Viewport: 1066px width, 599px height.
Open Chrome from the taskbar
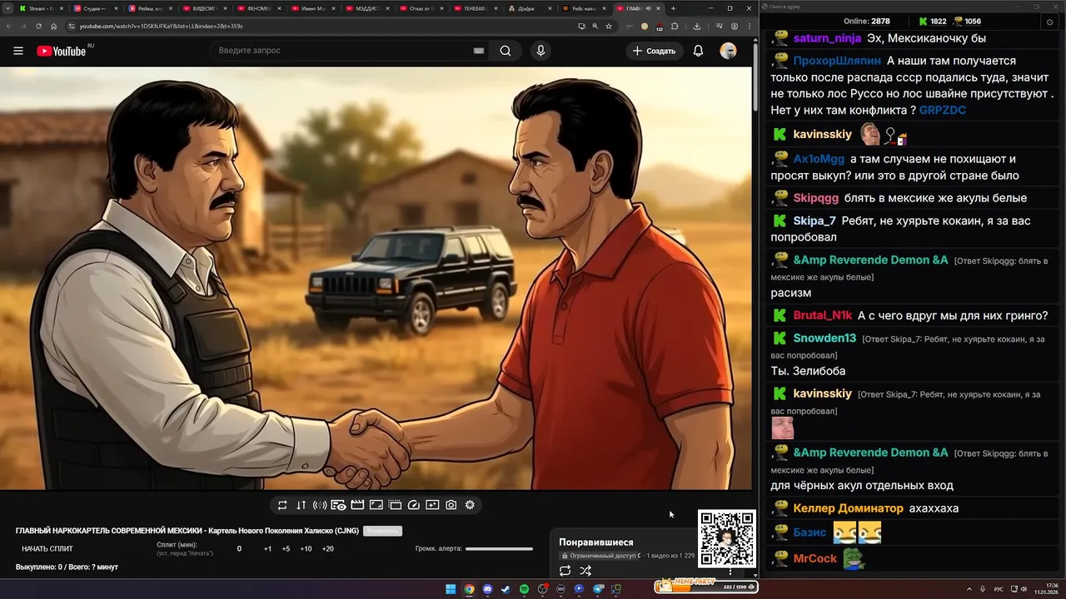pos(469,589)
